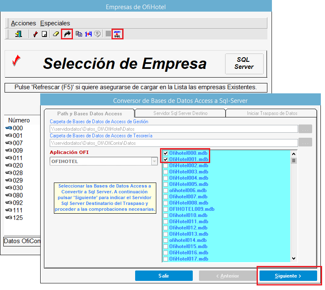Click the SQL Server button
The width and height of the screenshot is (325, 290).
click(x=244, y=64)
